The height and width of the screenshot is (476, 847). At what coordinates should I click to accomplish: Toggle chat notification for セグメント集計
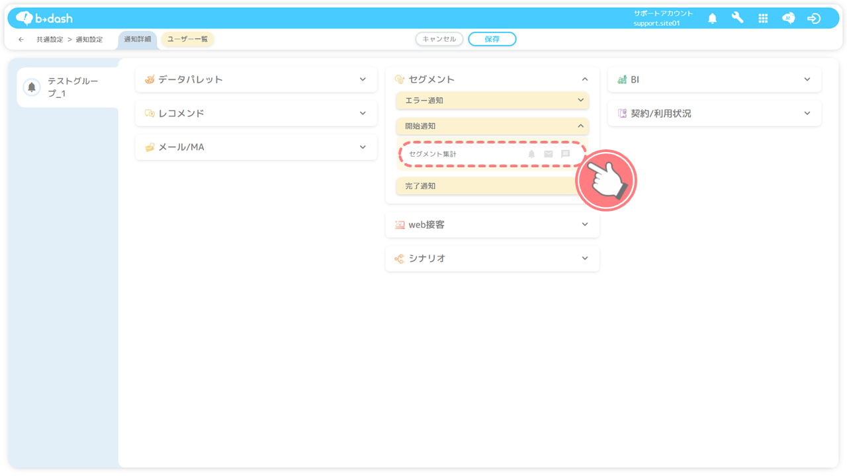(x=566, y=154)
